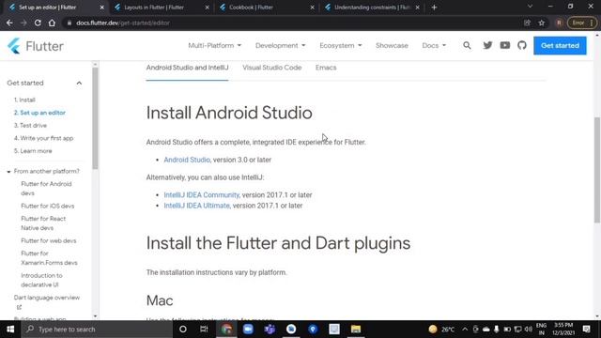
Task: Switch to the Visual Studio Code tab
Action: (271, 68)
